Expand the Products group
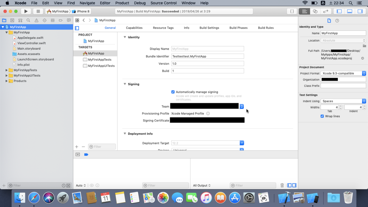The image size is (368, 207). pyautogui.click(x=7, y=81)
